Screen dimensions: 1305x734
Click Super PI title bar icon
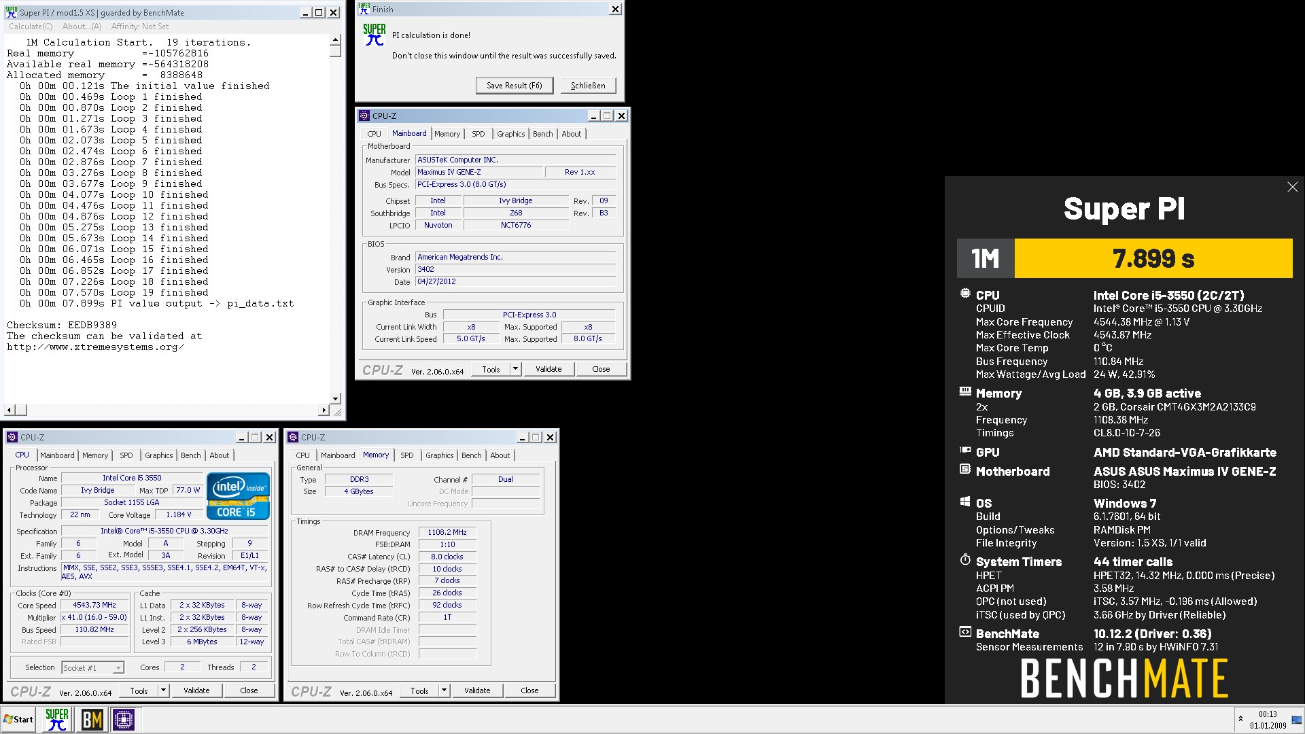[11, 12]
